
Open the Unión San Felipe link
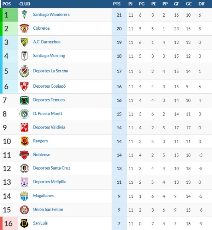[48, 209]
